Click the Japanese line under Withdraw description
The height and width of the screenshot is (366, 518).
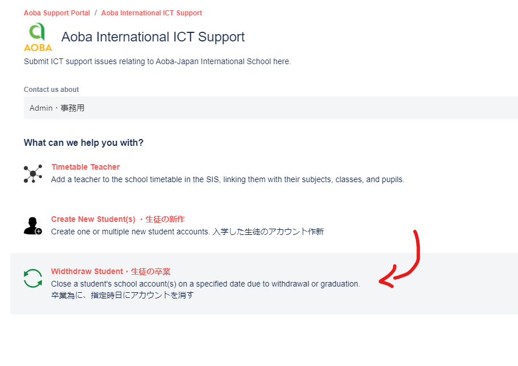[x=122, y=295]
